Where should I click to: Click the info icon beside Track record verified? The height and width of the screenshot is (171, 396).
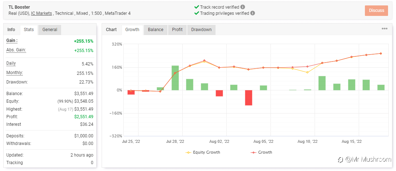click(243, 7)
